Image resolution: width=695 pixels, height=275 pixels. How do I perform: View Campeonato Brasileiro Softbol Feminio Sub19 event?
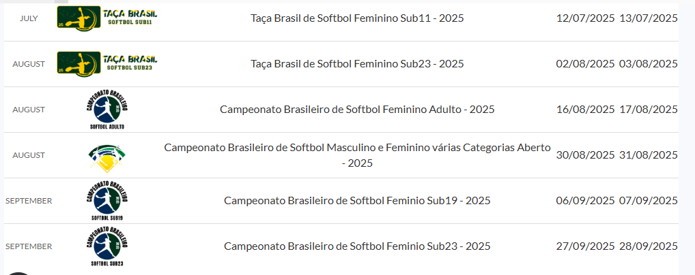357,201
